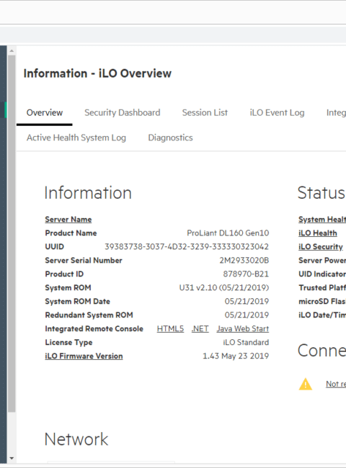The height and width of the screenshot is (468, 346).
Task: Click the System ROM Date value 05/21/2019
Action: tap(247, 302)
